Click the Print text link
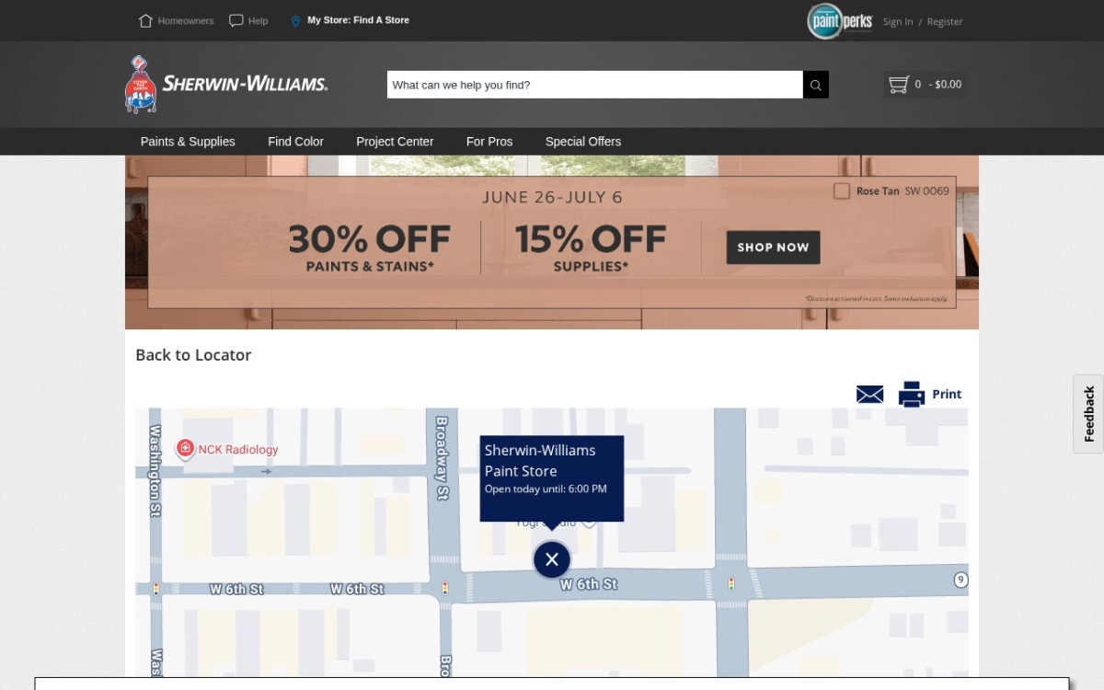The image size is (1104, 690). point(947,394)
